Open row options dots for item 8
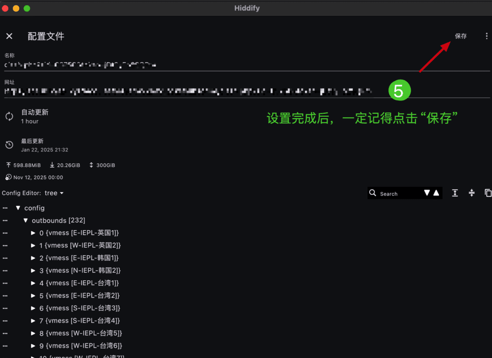This screenshot has height=358, width=492. [x=5, y=333]
